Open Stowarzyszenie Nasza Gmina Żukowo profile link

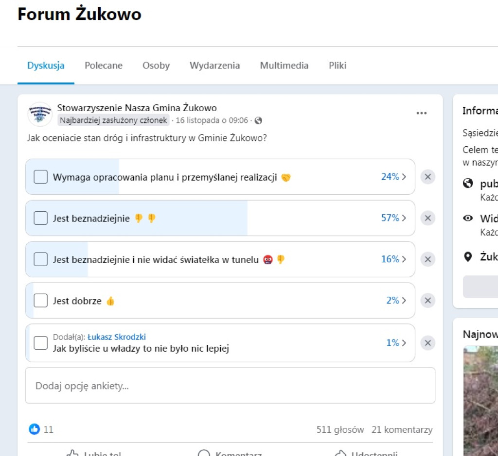pos(137,108)
